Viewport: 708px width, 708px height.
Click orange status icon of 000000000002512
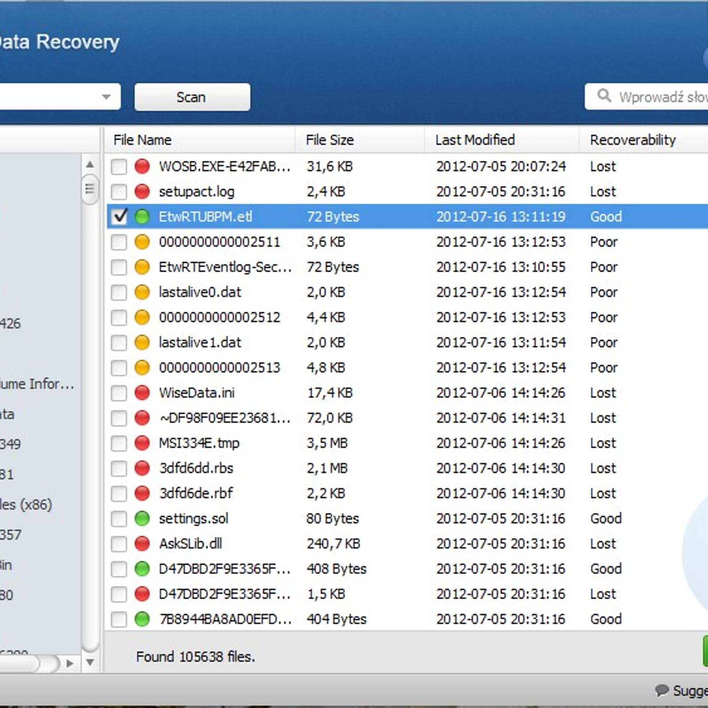coord(142,317)
